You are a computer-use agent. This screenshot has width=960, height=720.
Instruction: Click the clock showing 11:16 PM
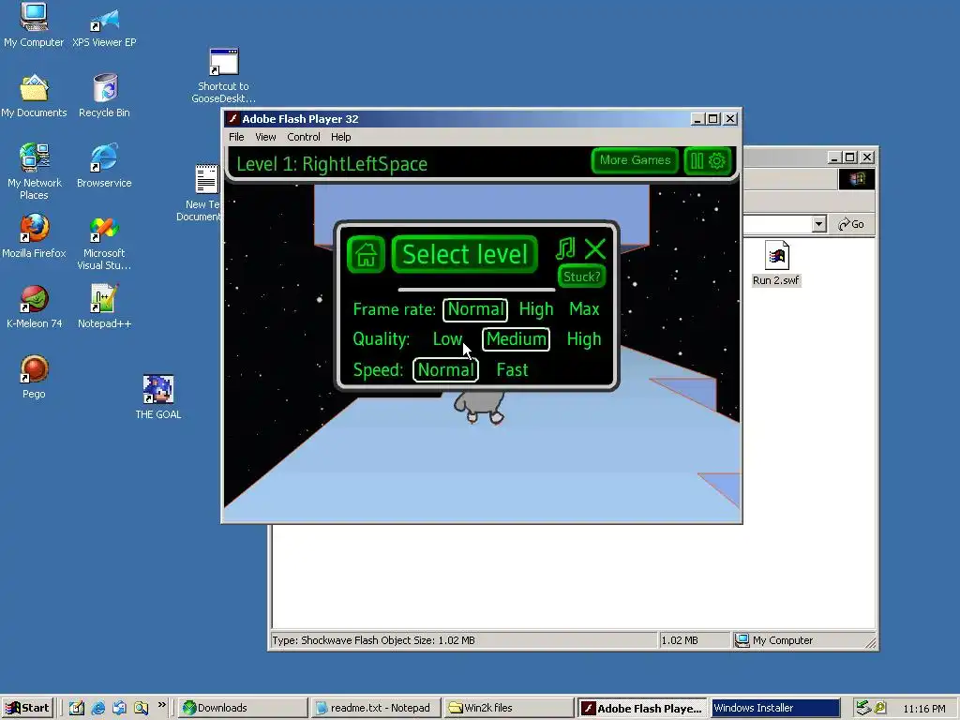point(923,709)
